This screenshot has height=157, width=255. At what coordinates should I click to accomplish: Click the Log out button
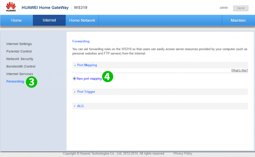[241, 8]
